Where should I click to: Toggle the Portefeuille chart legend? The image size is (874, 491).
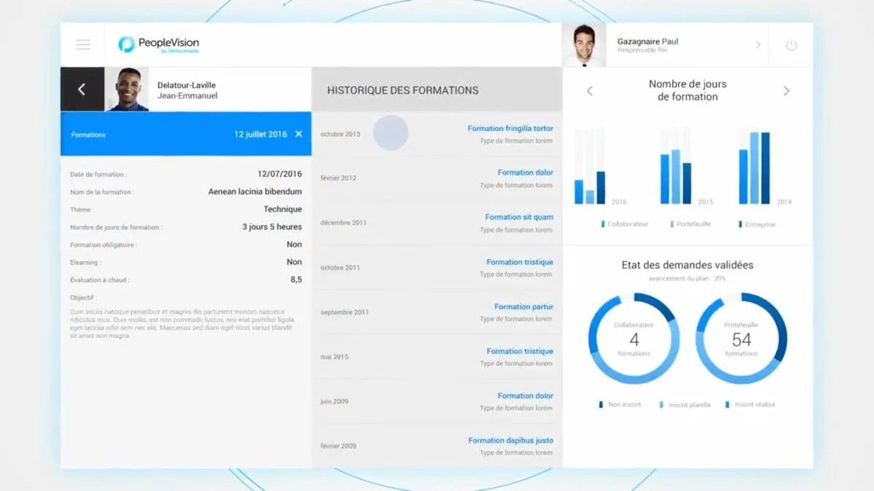tap(690, 224)
